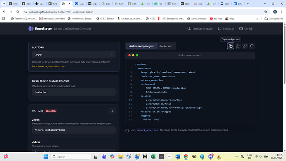Viewport: 286px width, 161px height.
Task: Switch to the QNAP browser tab
Action: click(x=39, y=4)
